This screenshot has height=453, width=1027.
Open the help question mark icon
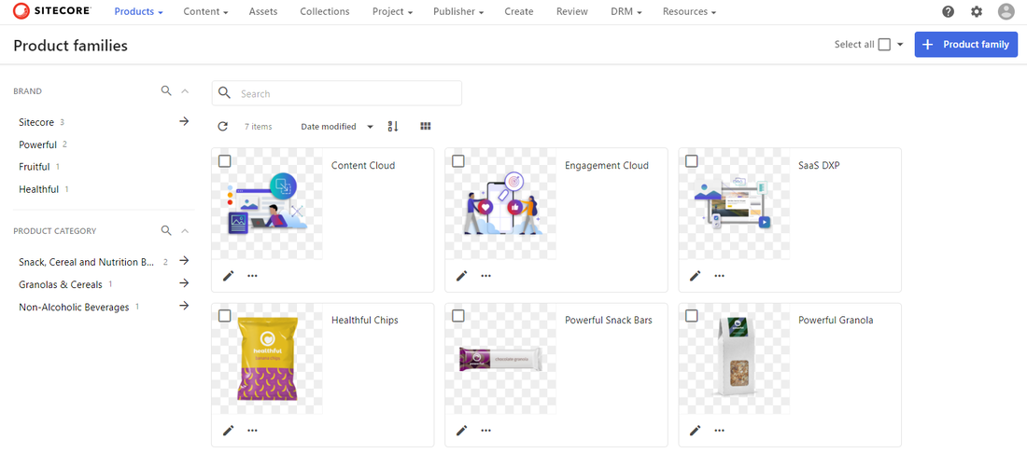pyautogui.click(x=948, y=12)
